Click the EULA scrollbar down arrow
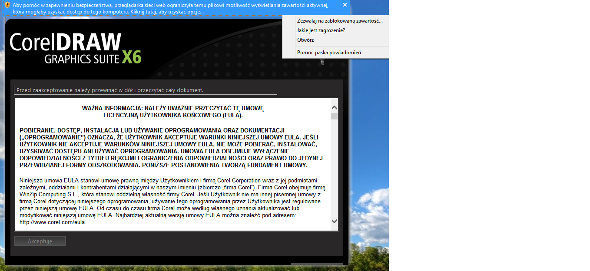The image size is (590, 271). pos(334,221)
